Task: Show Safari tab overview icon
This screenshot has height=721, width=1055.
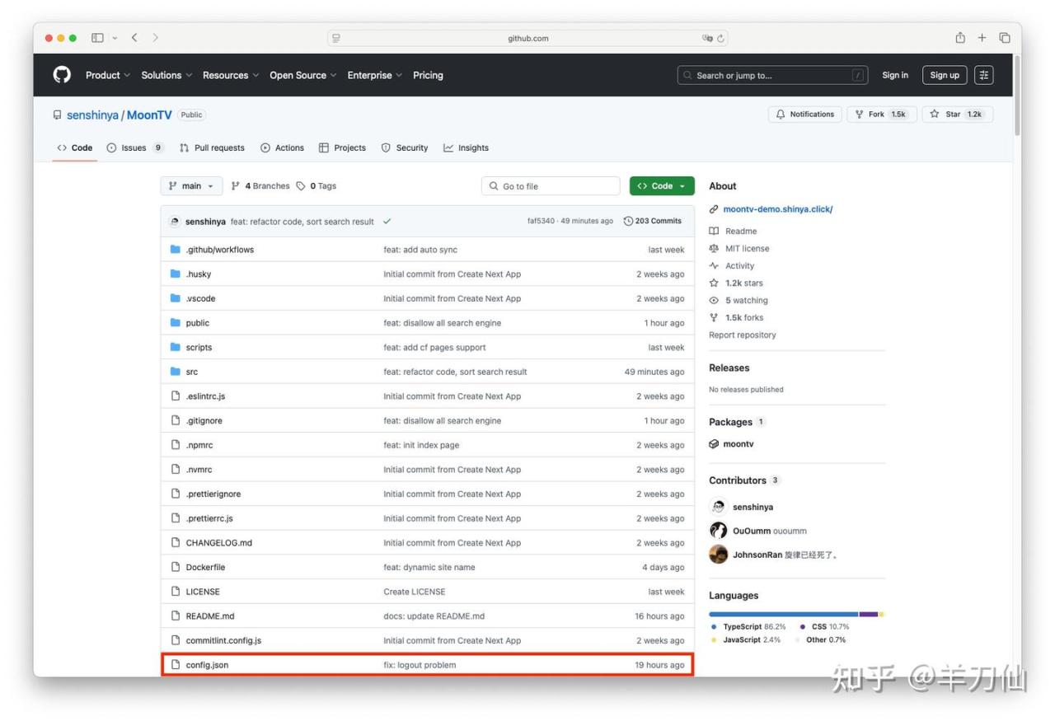Action: coord(1005,38)
